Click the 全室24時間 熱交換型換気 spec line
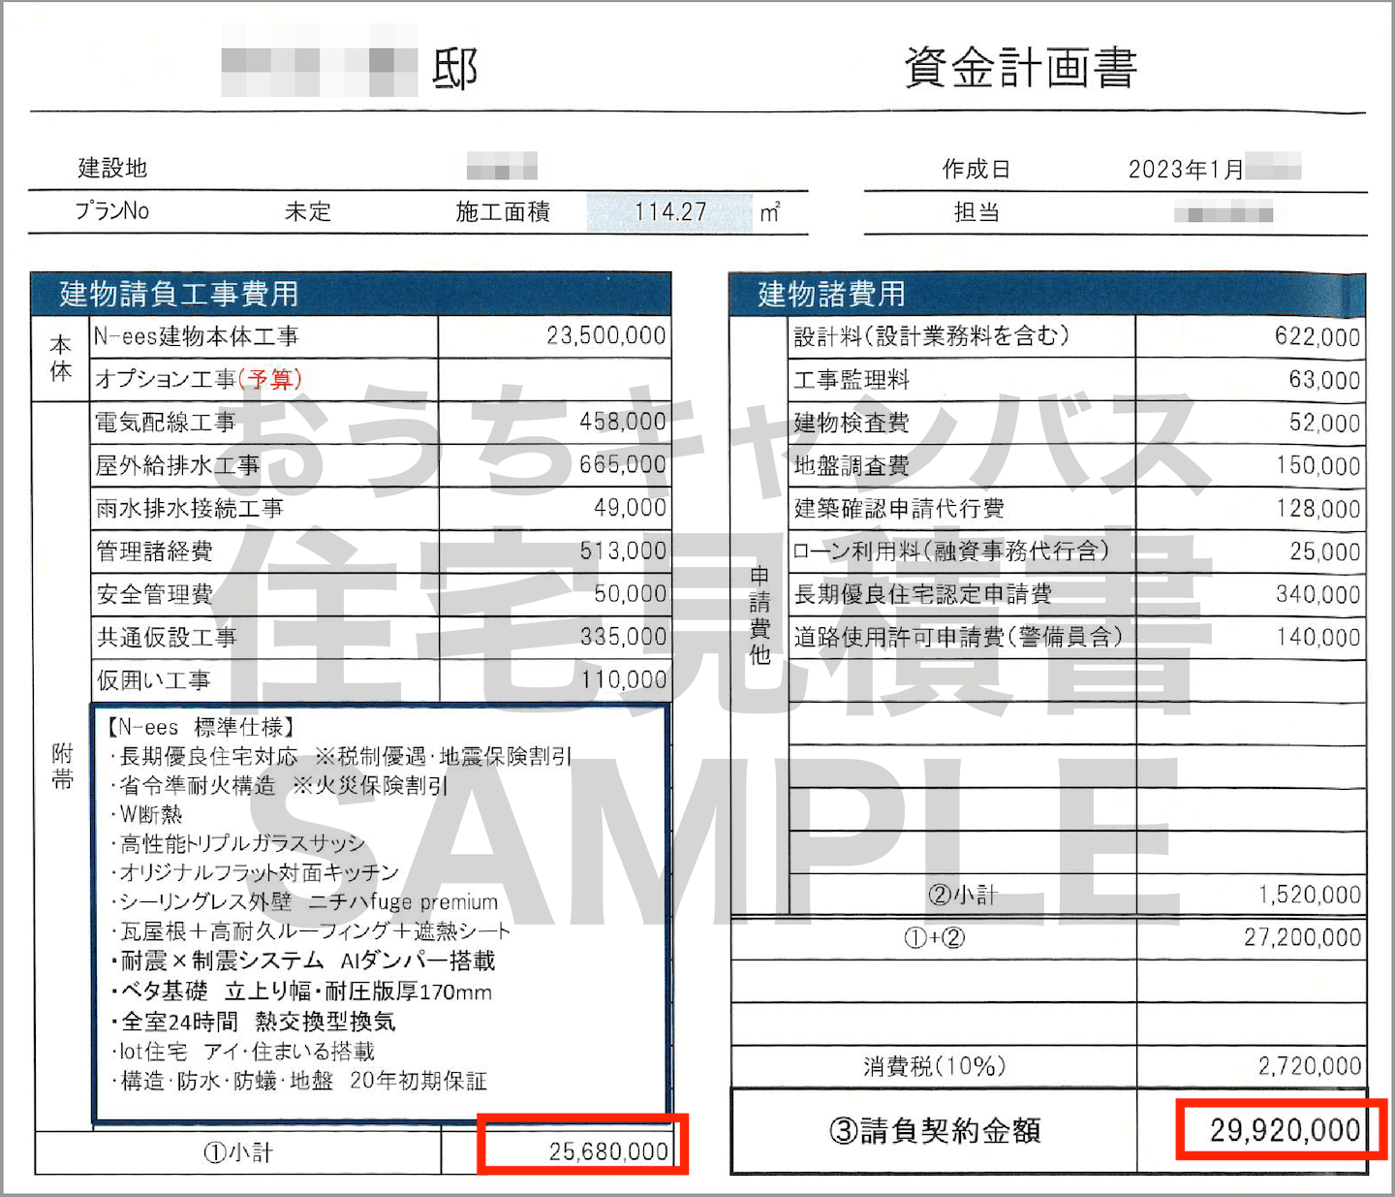The width and height of the screenshot is (1395, 1197). (x=253, y=1022)
